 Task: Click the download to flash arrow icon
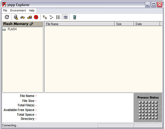(x=23, y=17)
